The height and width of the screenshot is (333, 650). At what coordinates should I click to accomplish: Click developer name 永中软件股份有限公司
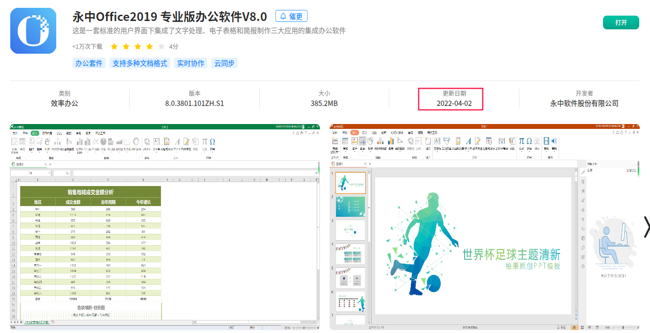[584, 104]
